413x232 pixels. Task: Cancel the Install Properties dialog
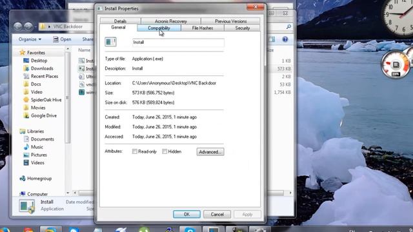(217, 215)
